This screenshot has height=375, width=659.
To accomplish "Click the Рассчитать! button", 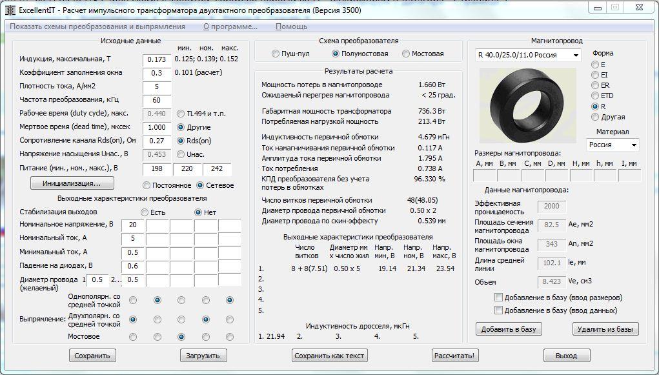I will pos(455,356).
